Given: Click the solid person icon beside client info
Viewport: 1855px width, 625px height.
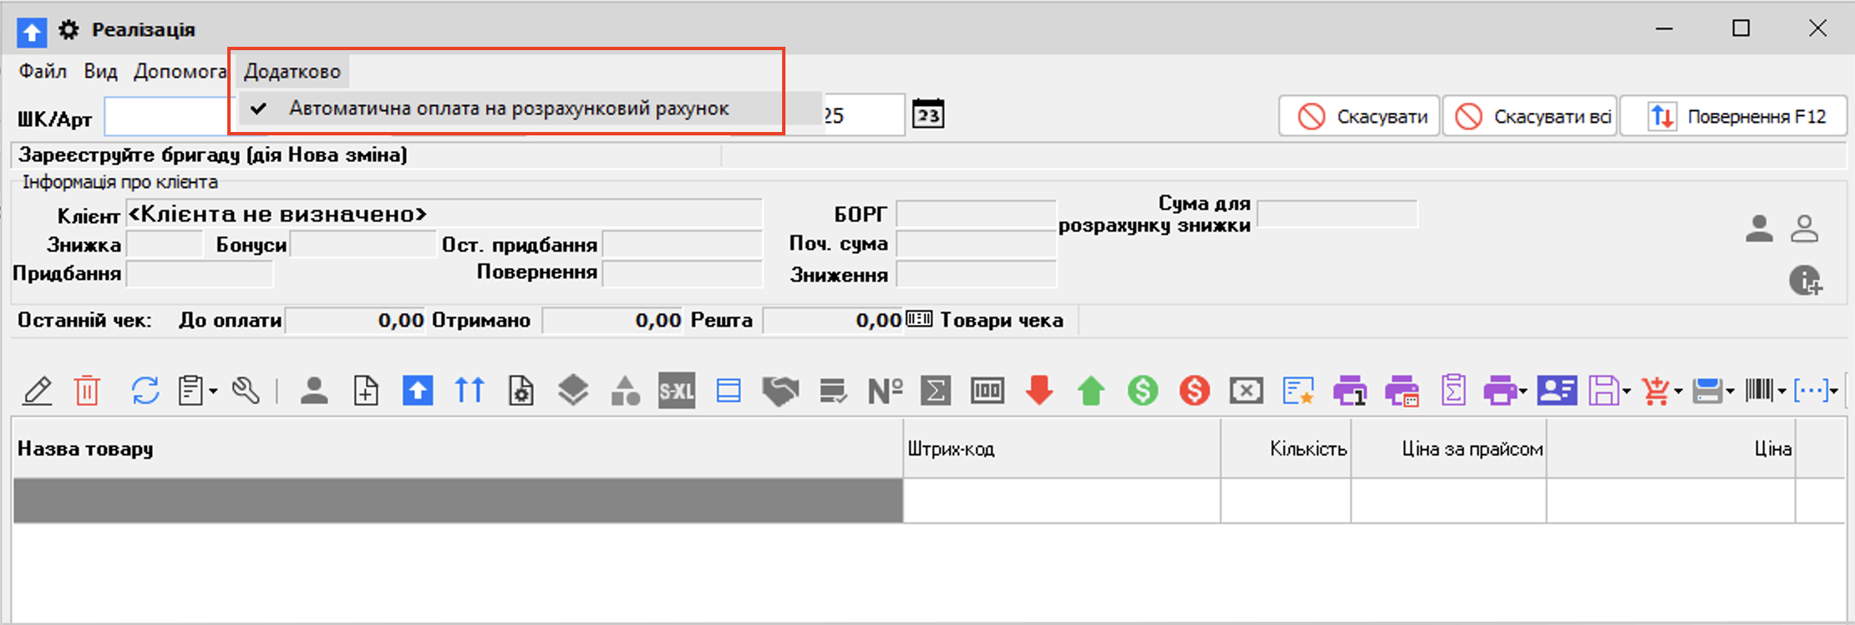Looking at the screenshot, I should click(x=1759, y=228).
